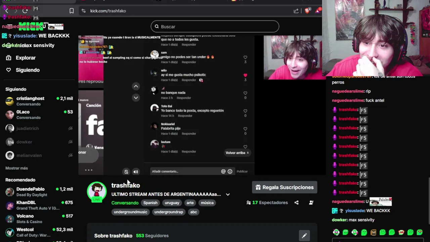
Task: Open juadietrich offline channel
Action: [x=39, y=128]
